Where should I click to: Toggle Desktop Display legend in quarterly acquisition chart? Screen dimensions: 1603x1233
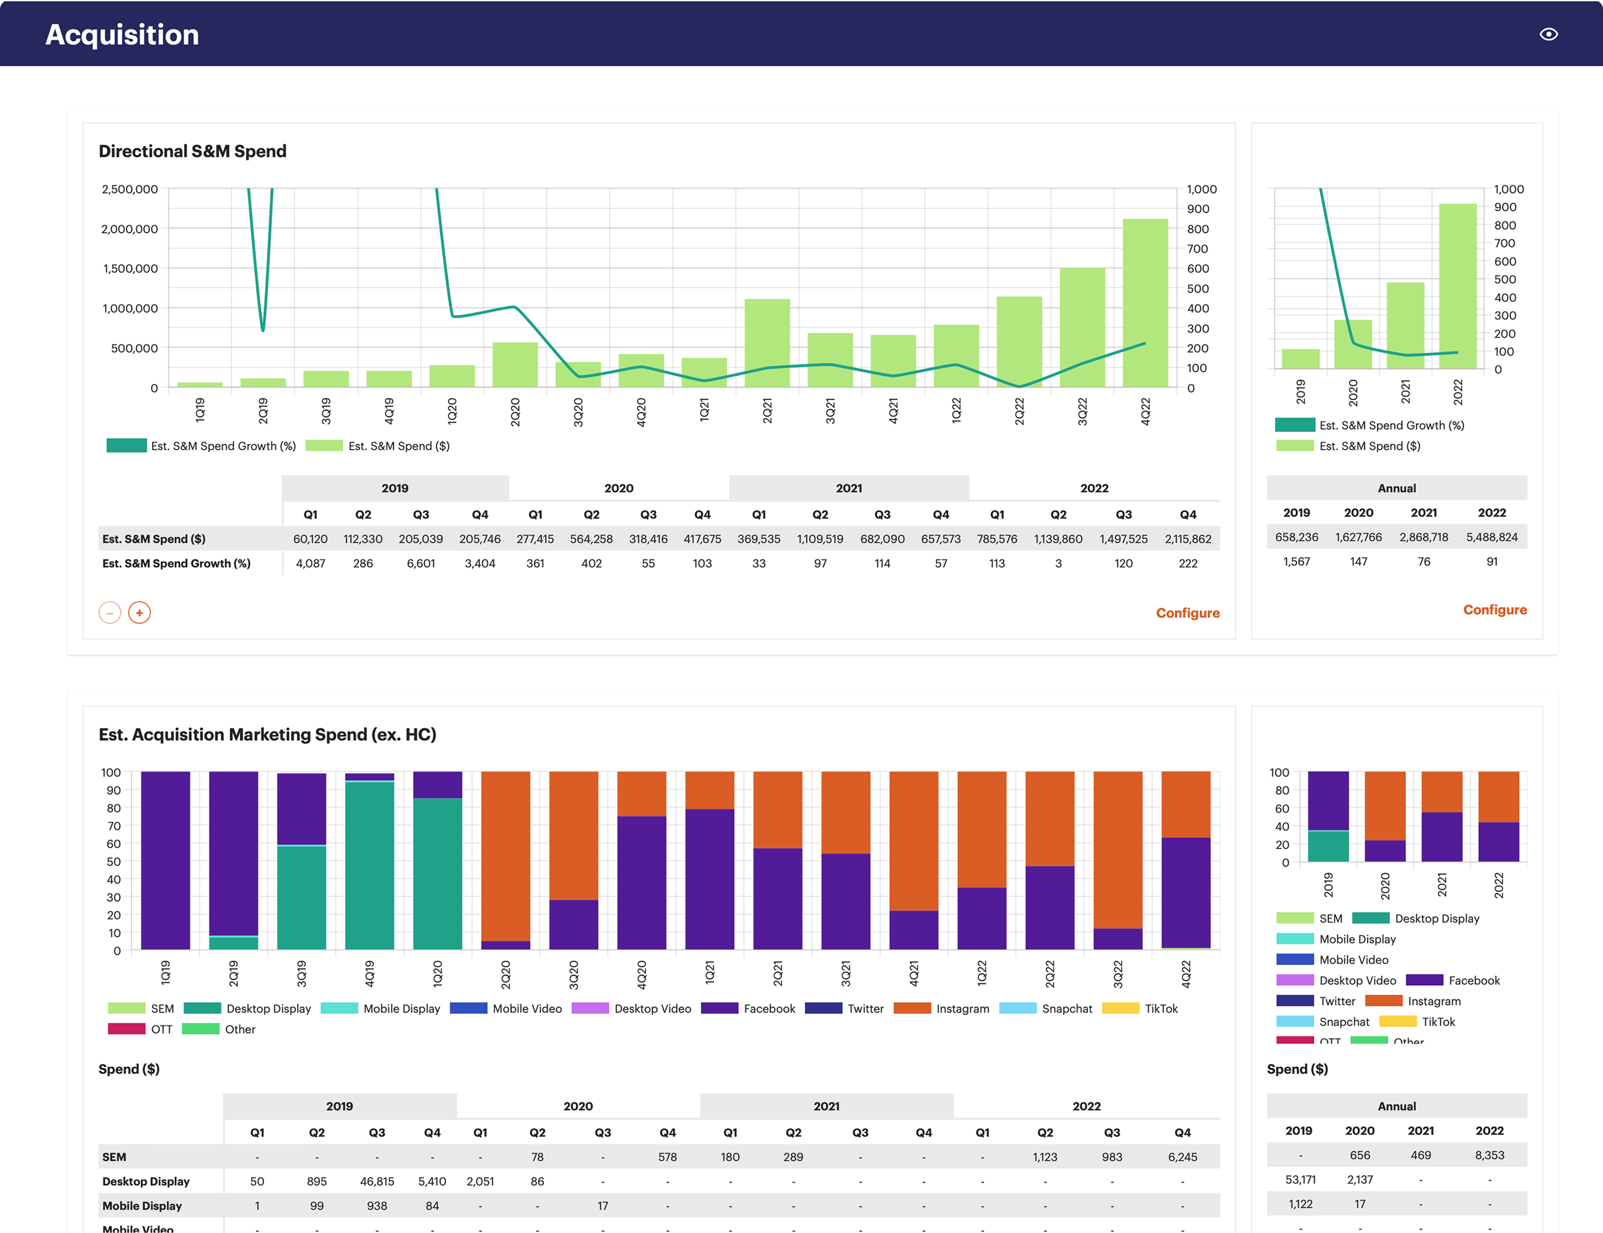point(247,1009)
